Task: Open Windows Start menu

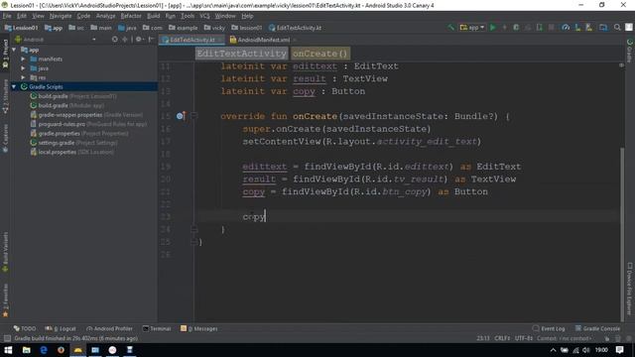Action: point(8,350)
